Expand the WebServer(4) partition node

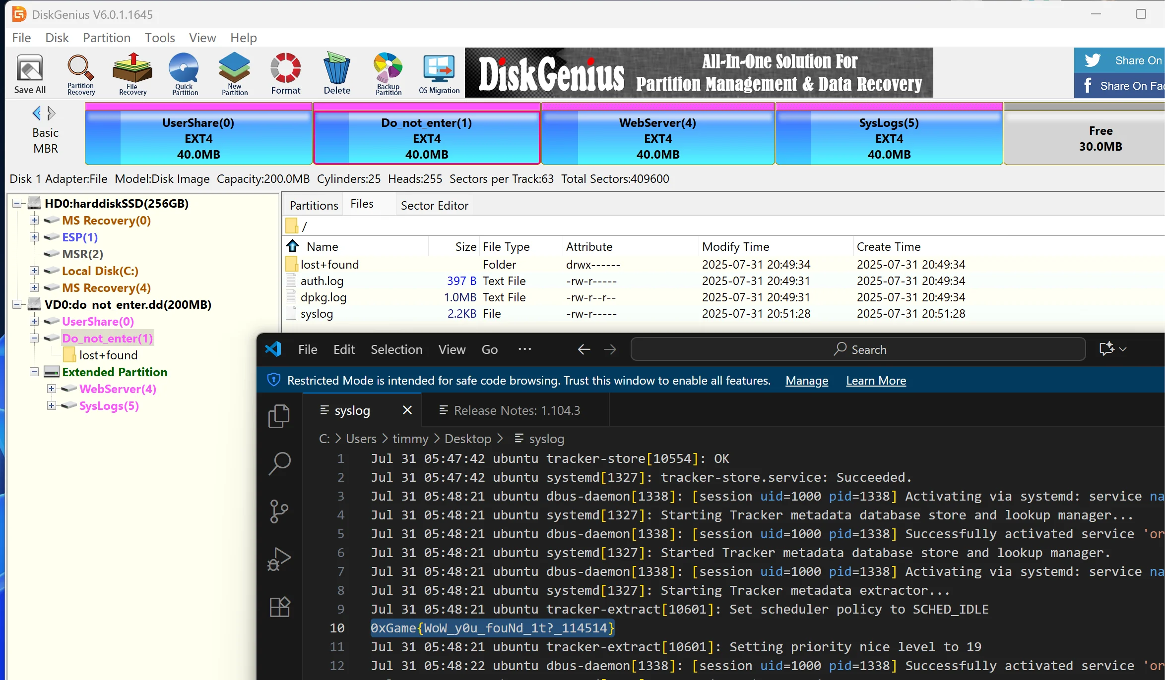click(51, 389)
